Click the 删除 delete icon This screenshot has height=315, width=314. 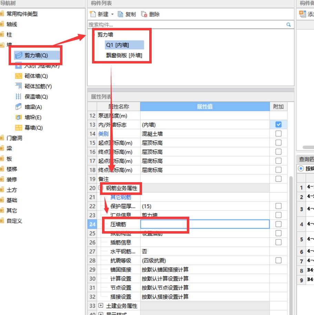click(144, 14)
